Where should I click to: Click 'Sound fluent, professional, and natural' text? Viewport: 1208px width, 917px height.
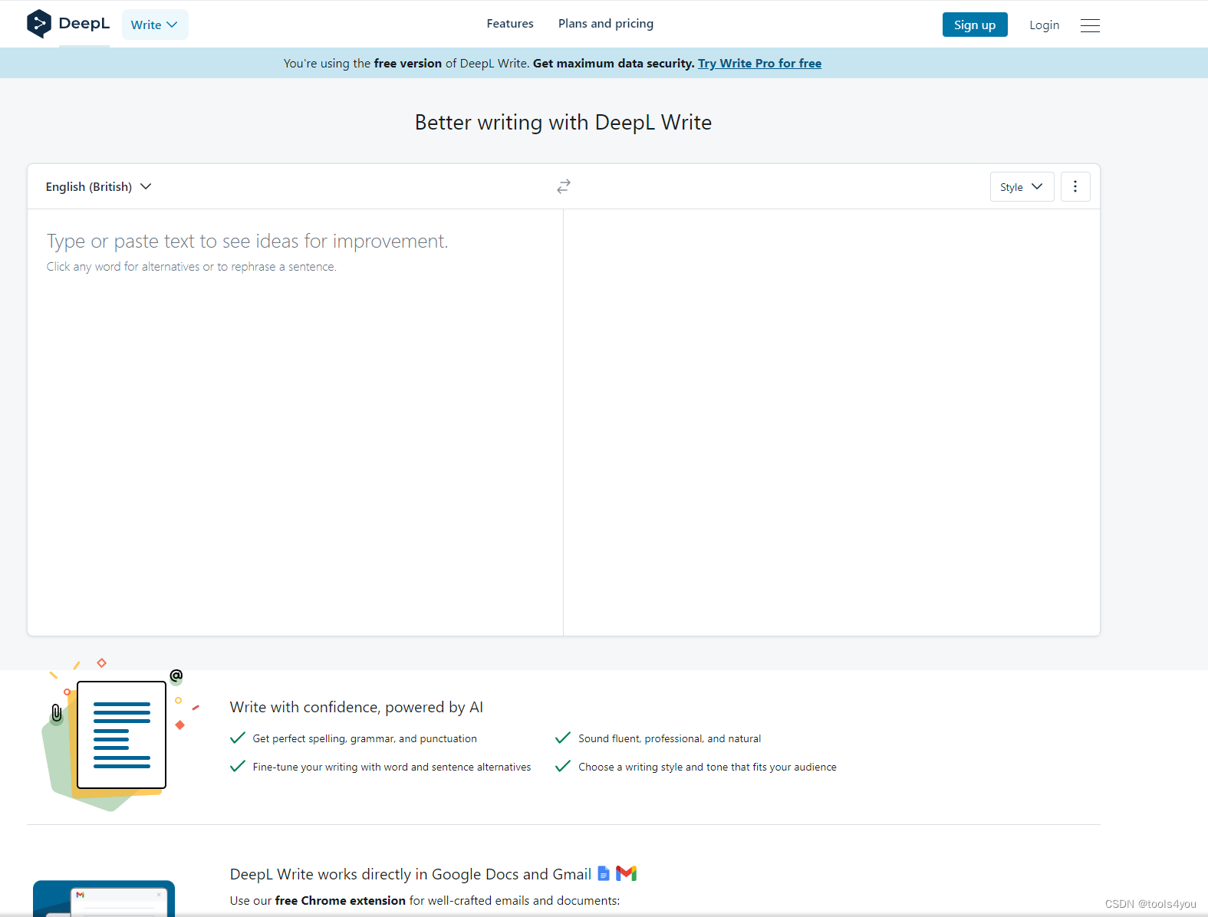(670, 738)
